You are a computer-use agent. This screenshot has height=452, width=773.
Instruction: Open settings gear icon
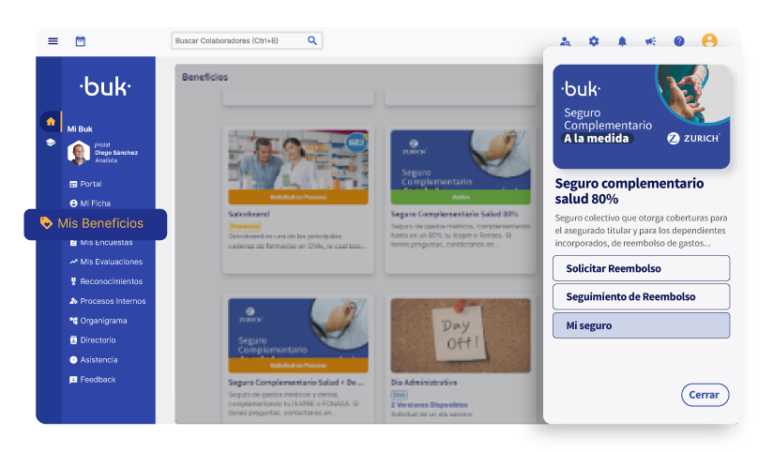click(594, 41)
